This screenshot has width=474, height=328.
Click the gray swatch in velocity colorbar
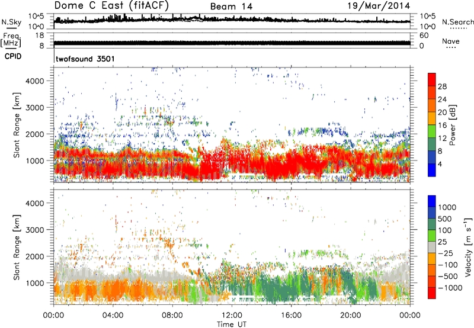tap(432, 247)
